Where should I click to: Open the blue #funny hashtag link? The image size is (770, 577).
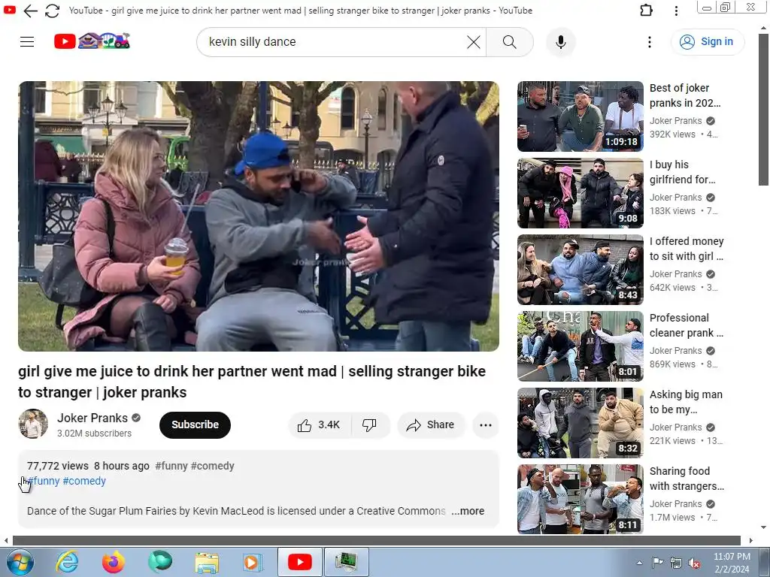click(43, 481)
